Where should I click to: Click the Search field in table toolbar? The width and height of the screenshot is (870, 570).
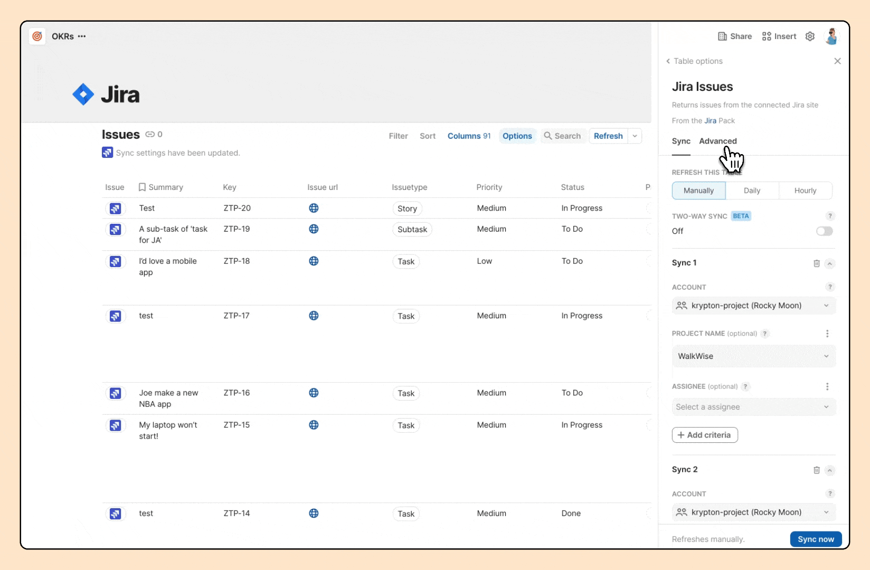click(x=563, y=136)
